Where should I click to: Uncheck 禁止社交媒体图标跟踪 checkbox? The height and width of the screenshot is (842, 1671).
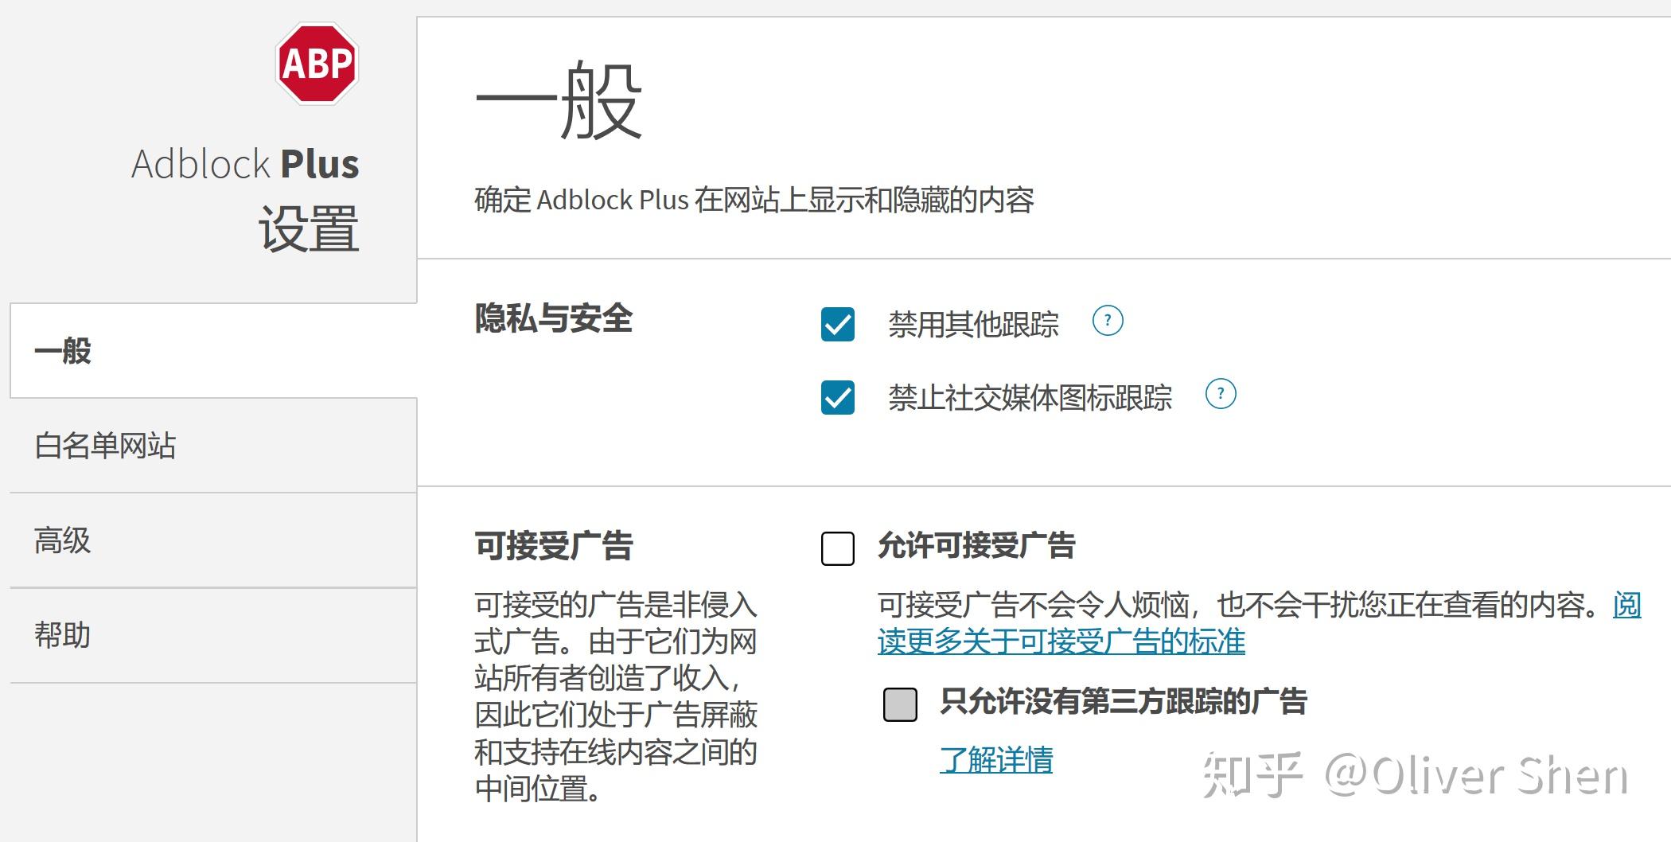pyautogui.click(x=837, y=397)
